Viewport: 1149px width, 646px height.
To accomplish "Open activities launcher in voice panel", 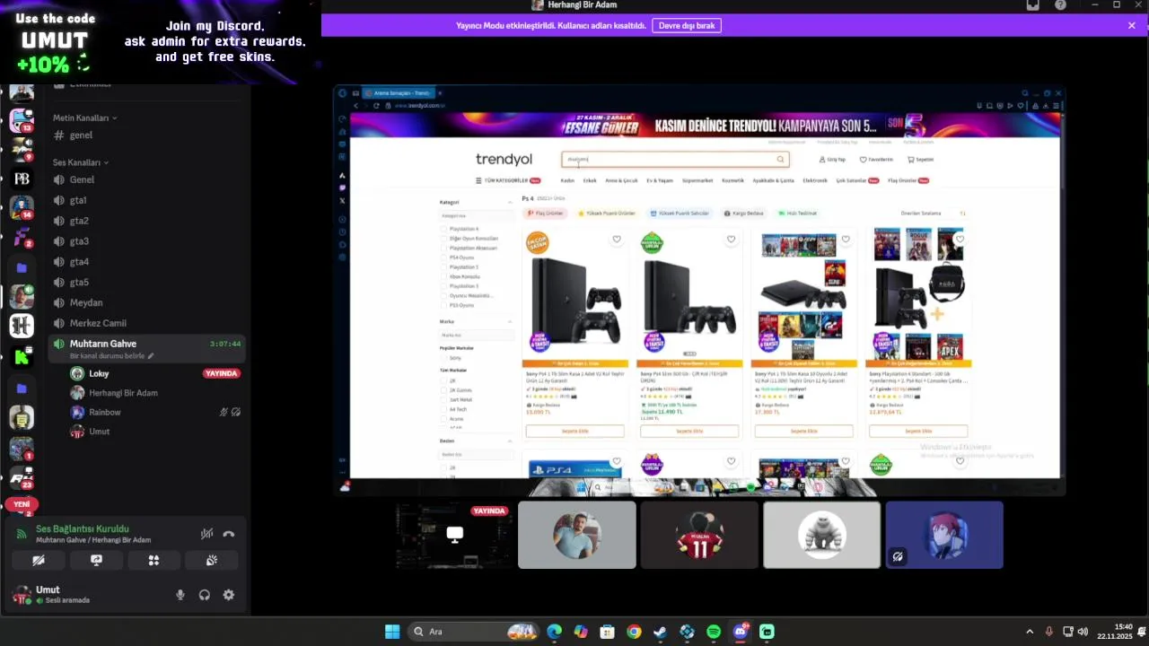I will (153, 560).
